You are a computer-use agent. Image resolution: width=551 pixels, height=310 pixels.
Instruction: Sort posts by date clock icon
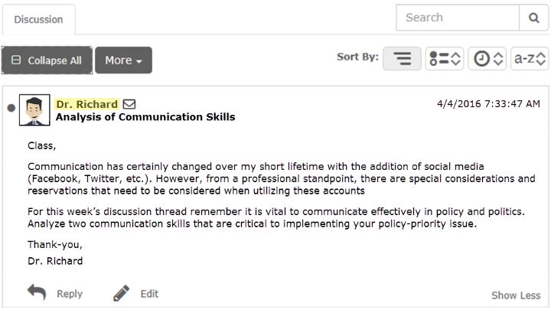pyautogui.click(x=487, y=58)
